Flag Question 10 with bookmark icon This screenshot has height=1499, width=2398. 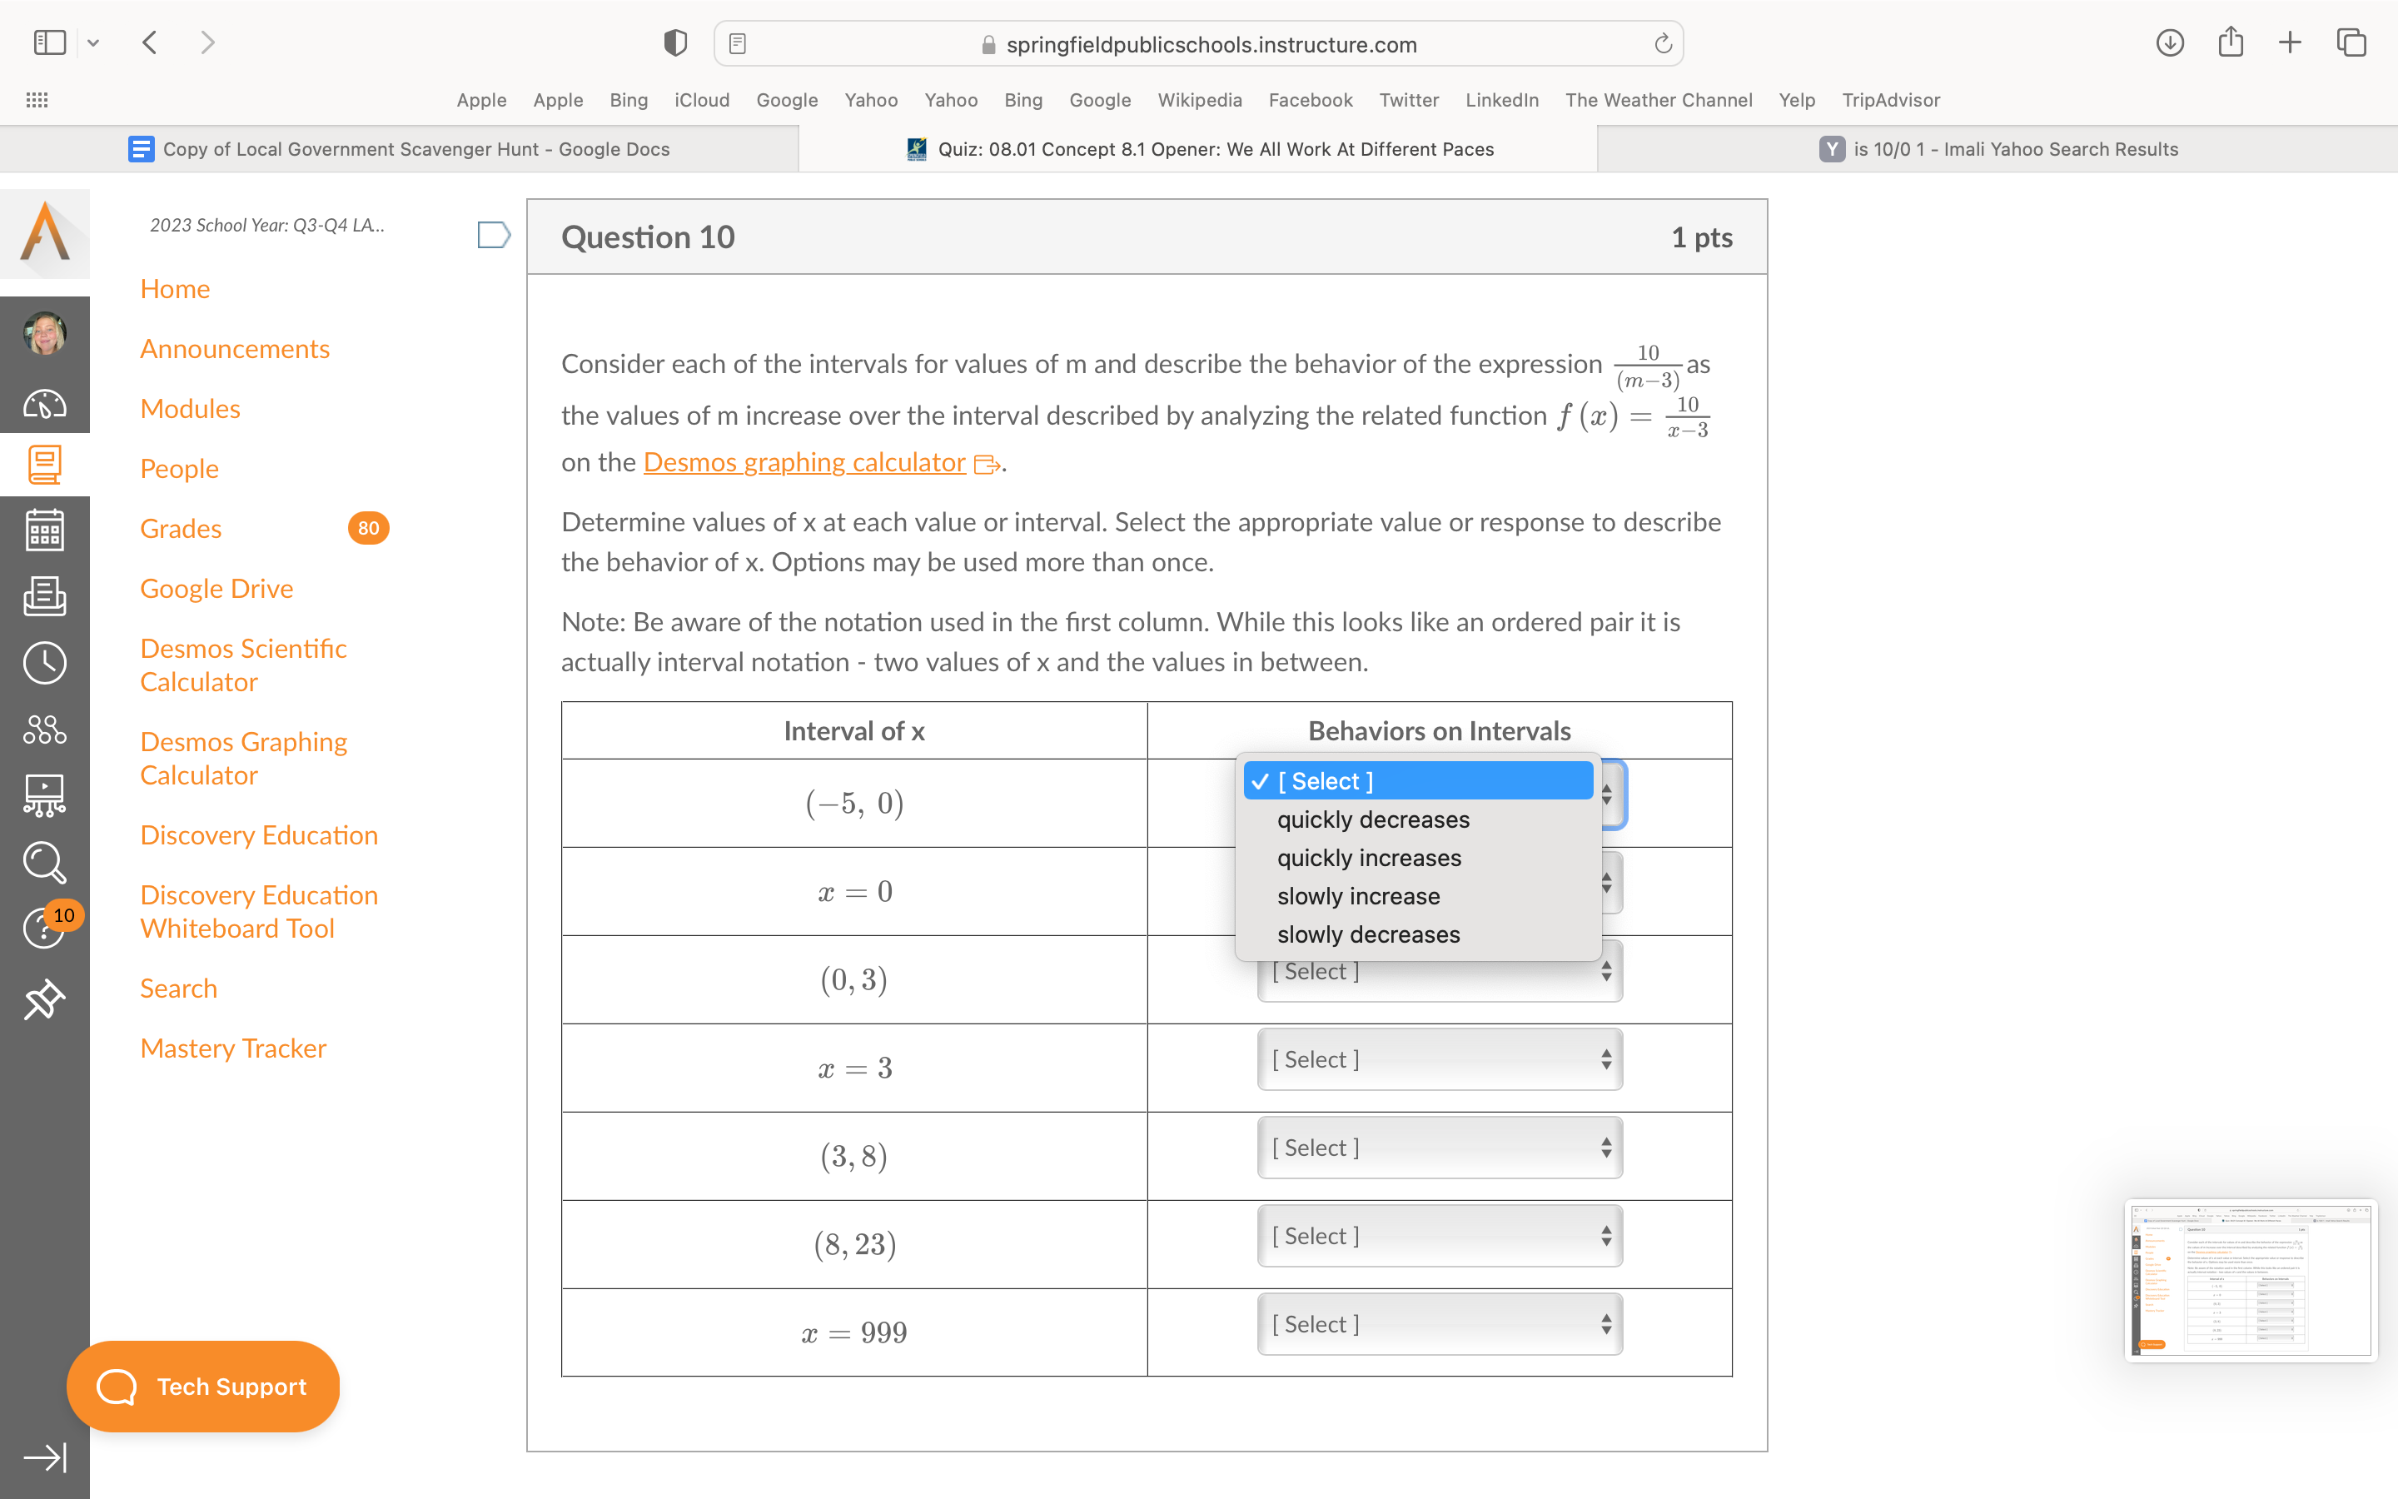(x=492, y=235)
